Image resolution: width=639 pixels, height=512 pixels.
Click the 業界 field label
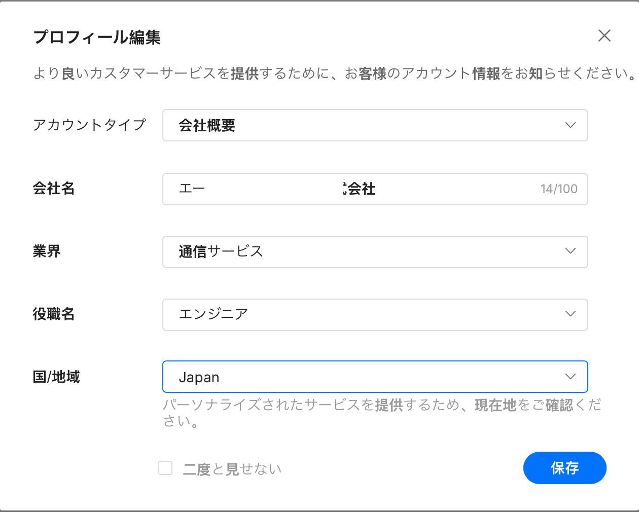click(x=47, y=251)
